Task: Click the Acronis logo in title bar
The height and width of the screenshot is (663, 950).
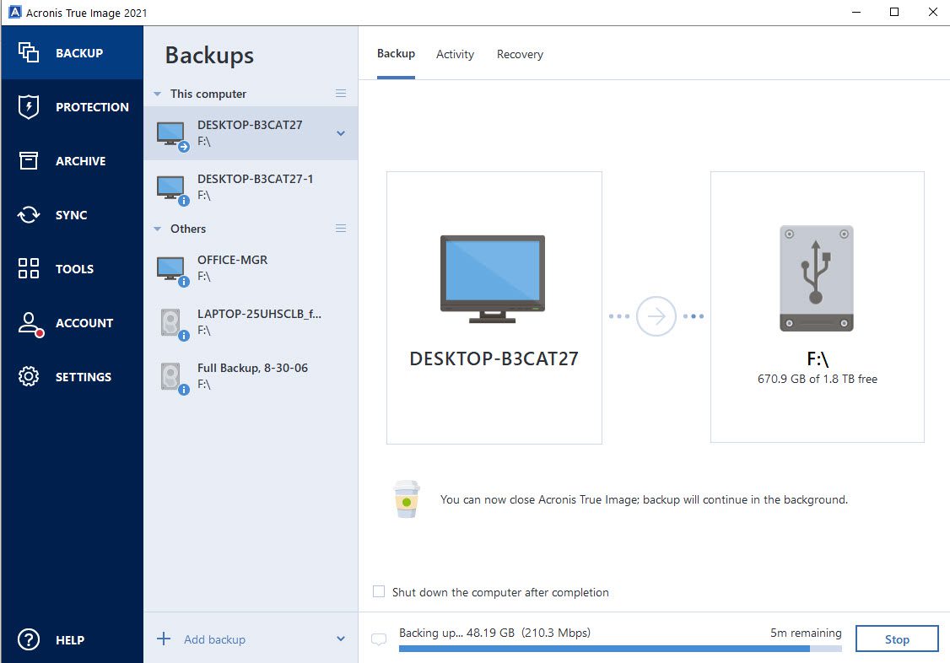Action: [14, 12]
